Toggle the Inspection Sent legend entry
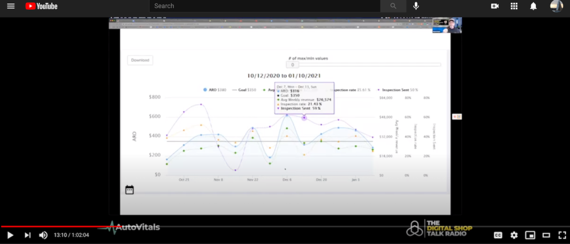Image resolution: width=570 pixels, height=244 pixels. pyautogui.click(x=397, y=90)
